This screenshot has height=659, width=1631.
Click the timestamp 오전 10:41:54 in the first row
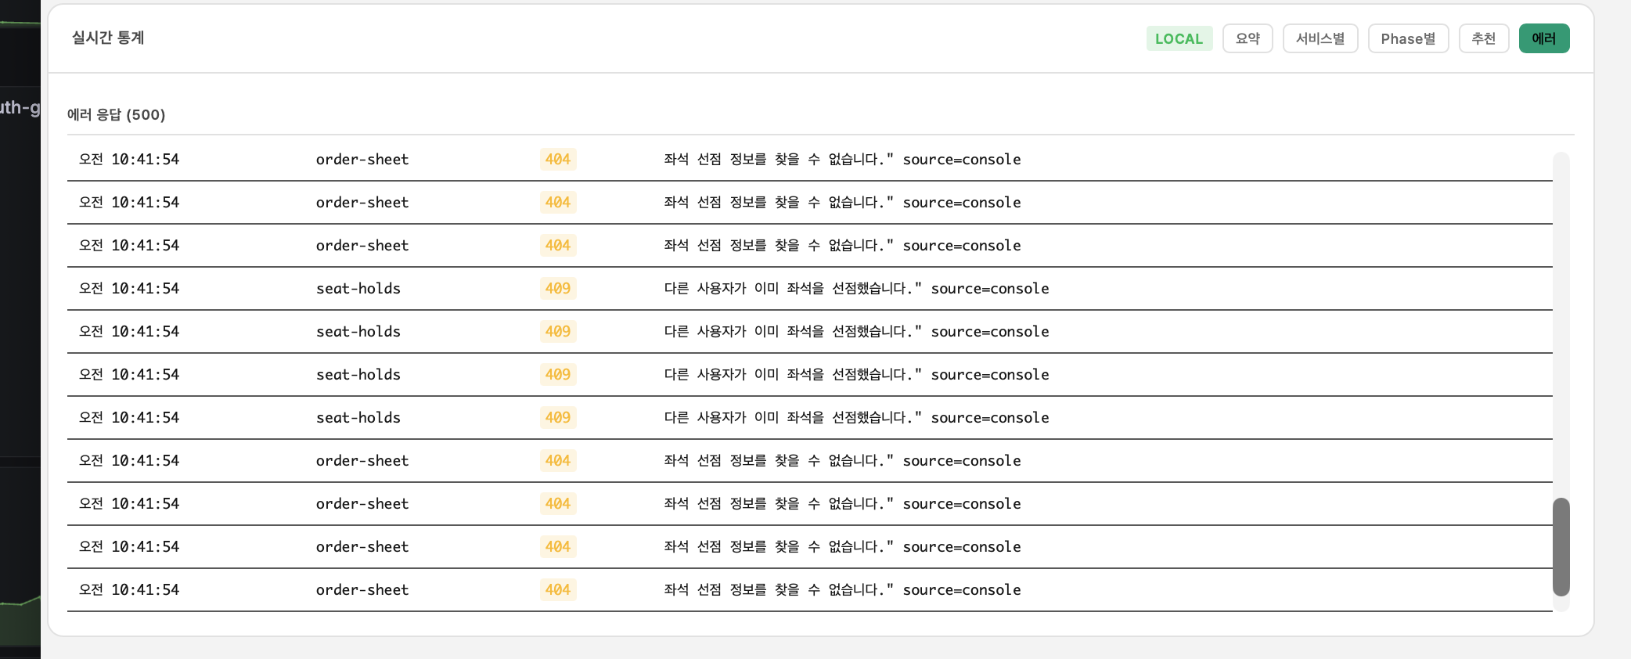pyautogui.click(x=129, y=160)
